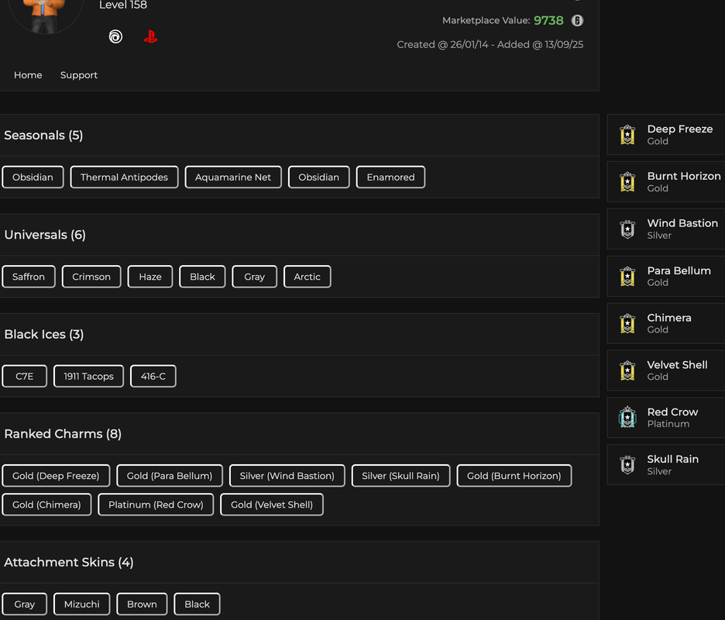Click the PlayStation platform icon
This screenshot has height=620, width=725.
[150, 36]
